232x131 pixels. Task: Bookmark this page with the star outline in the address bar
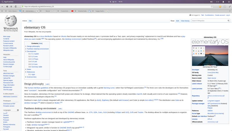[212, 6]
